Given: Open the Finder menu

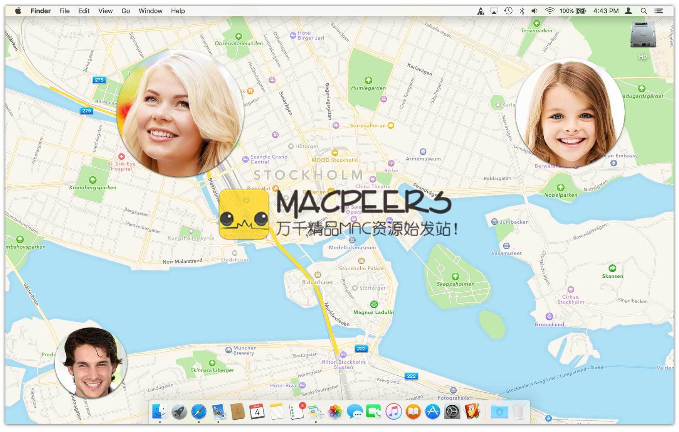Looking at the screenshot, I should [x=40, y=11].
